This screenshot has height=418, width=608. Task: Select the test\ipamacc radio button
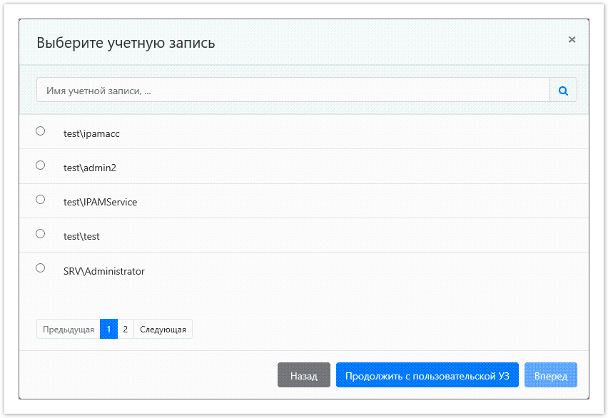[x=41, y=131]
